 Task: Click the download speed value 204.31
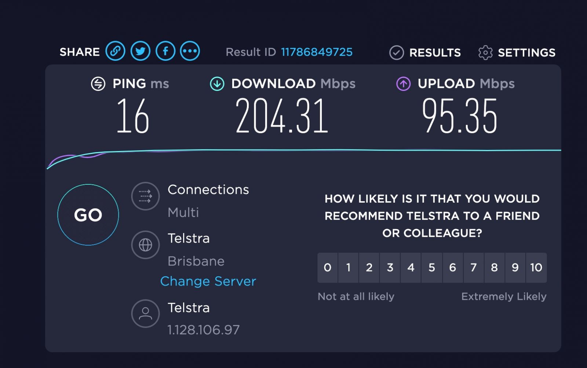[x=282, y=116]
